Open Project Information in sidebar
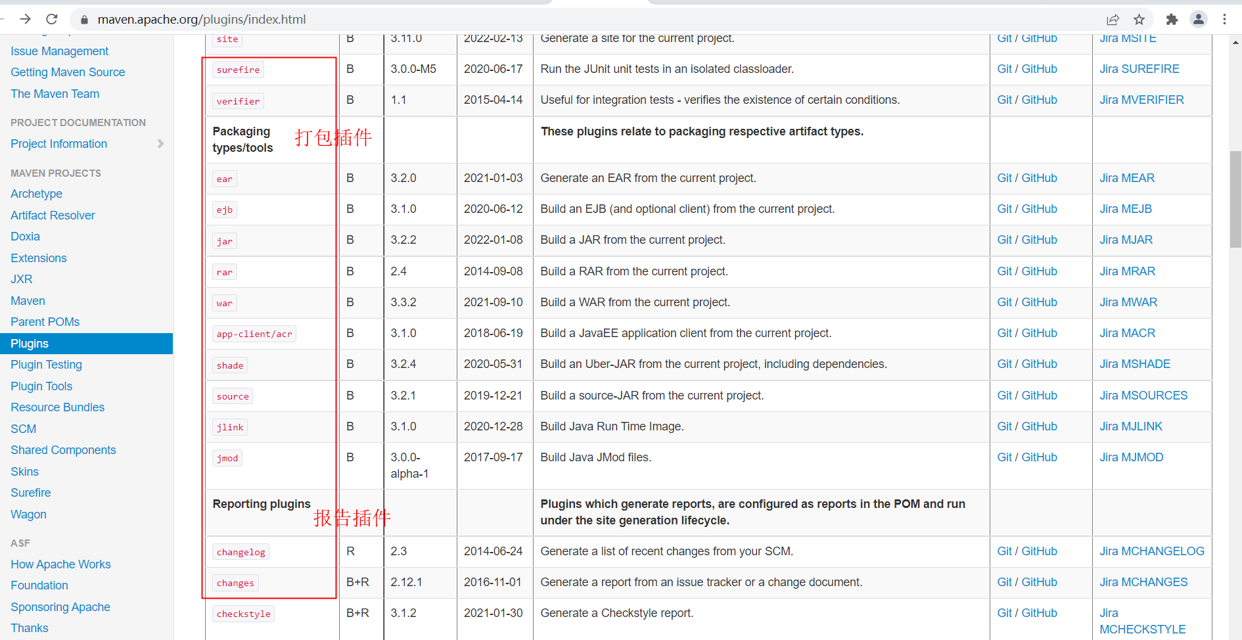1242x640 pixels. pyautogui.click(x=58, y=144)
